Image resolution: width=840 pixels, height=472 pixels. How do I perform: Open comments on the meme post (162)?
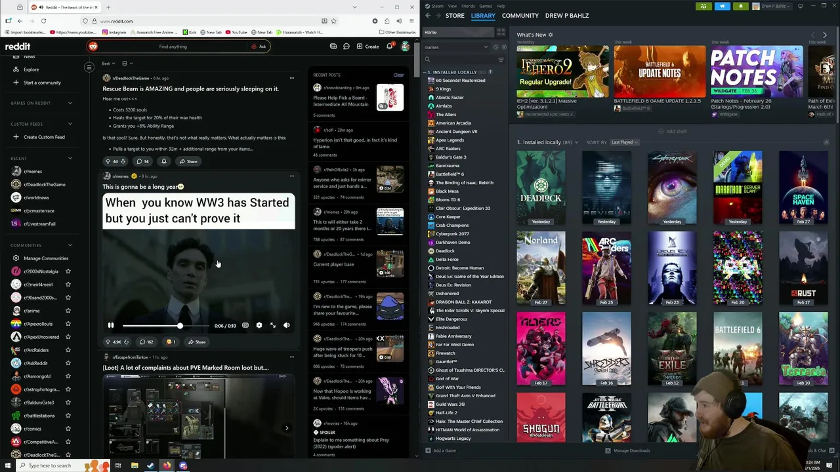[146, 342]
